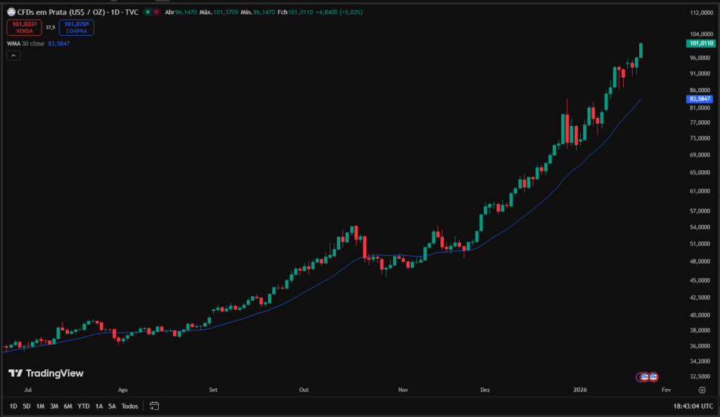The height and width of the screenshot is (417, 720).
Task: Collapse the indicator legend with chevron
Action: (13, 56)
